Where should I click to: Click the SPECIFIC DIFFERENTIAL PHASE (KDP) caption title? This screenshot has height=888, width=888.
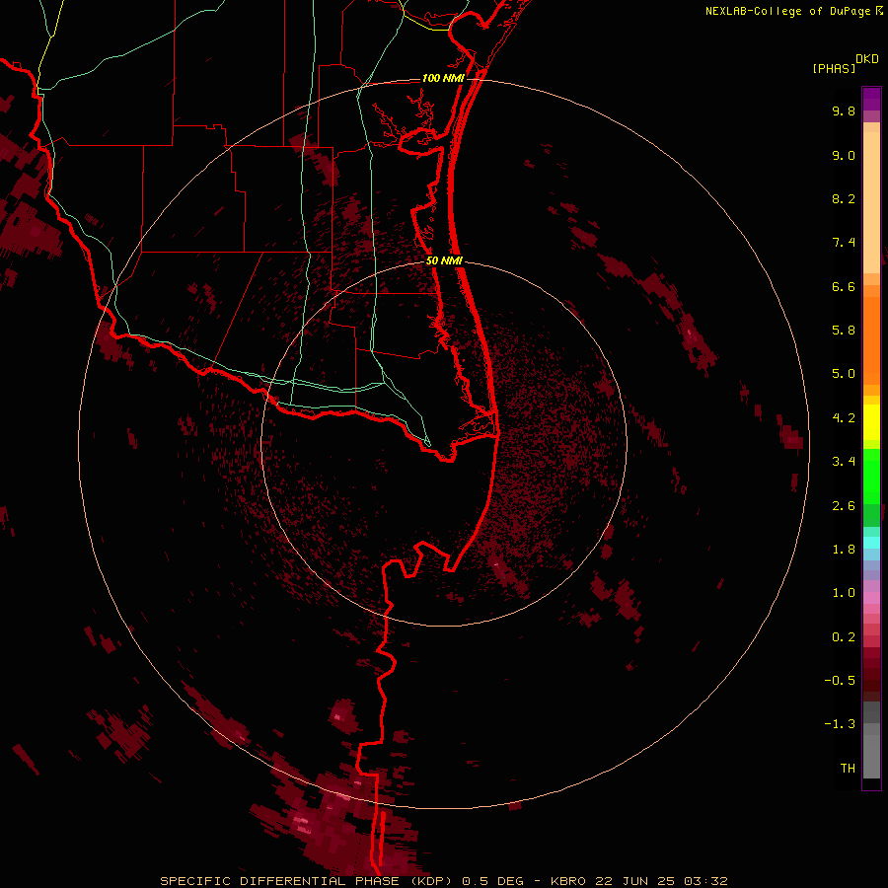coord(308,881)
